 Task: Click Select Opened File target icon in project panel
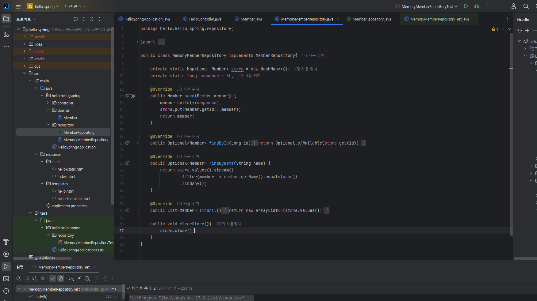76,19
